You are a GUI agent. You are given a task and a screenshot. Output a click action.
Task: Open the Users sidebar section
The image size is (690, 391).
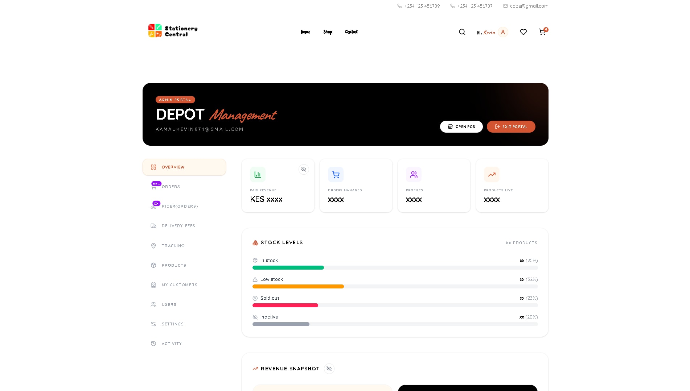(x=184, y=304)
